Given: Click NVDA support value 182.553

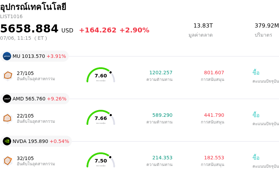Looking at the screenshot, I should [x=214, y=158].
